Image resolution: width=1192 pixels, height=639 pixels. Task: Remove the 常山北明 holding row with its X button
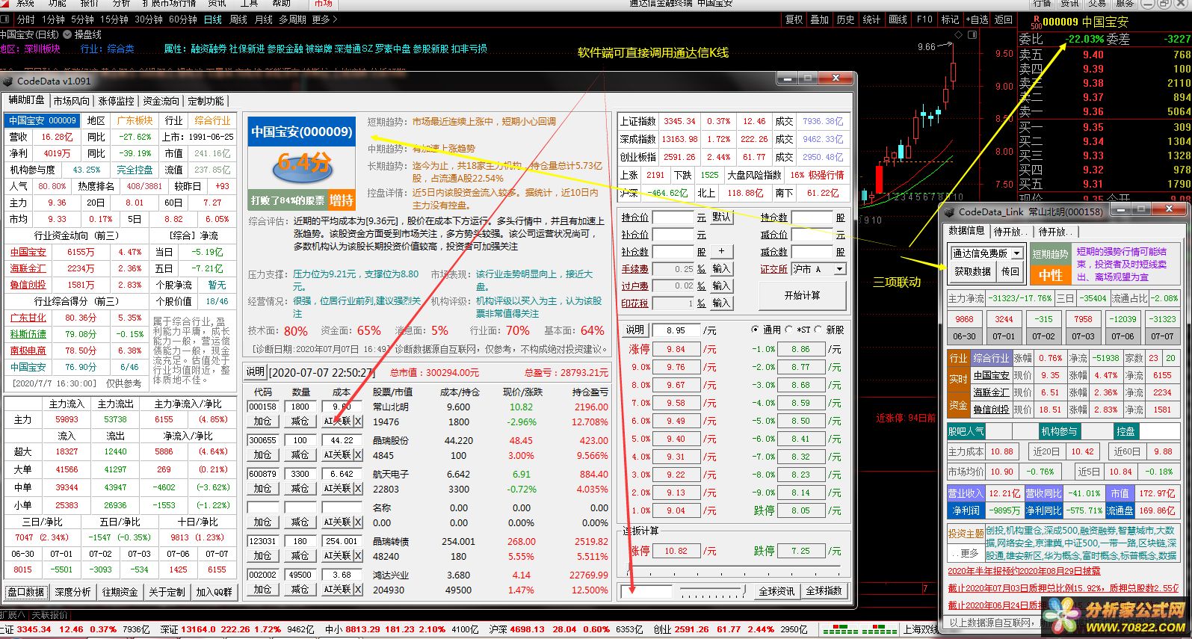(358, 421)
